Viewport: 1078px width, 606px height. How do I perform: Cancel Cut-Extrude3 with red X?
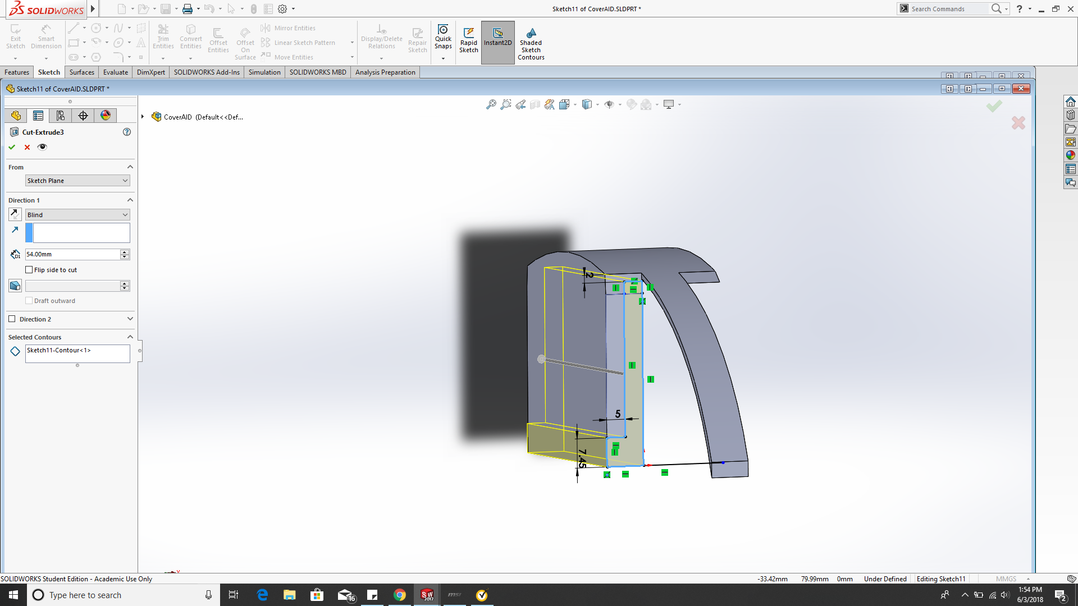[x=27, y=147]
